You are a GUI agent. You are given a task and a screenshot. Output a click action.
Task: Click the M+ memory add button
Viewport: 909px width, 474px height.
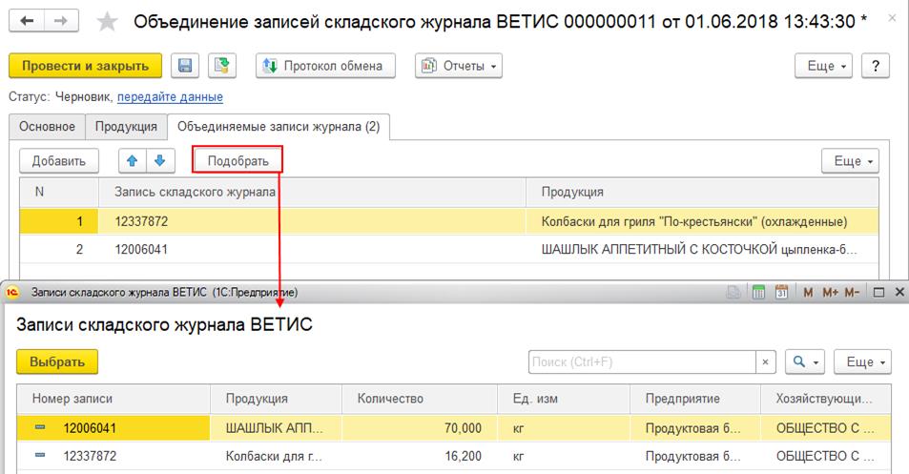[829, 292]
